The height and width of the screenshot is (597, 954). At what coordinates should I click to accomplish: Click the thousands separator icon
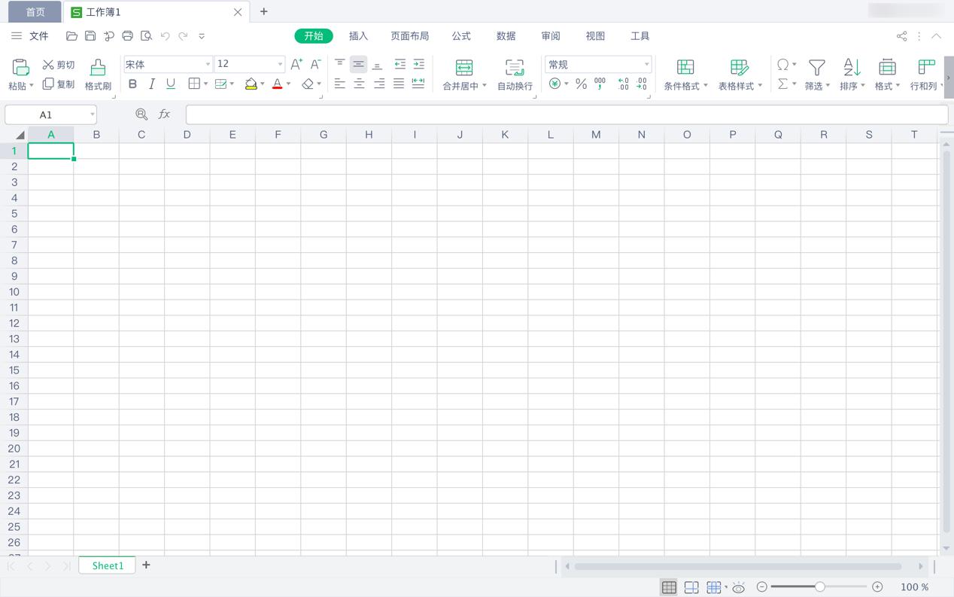[600, 84]
